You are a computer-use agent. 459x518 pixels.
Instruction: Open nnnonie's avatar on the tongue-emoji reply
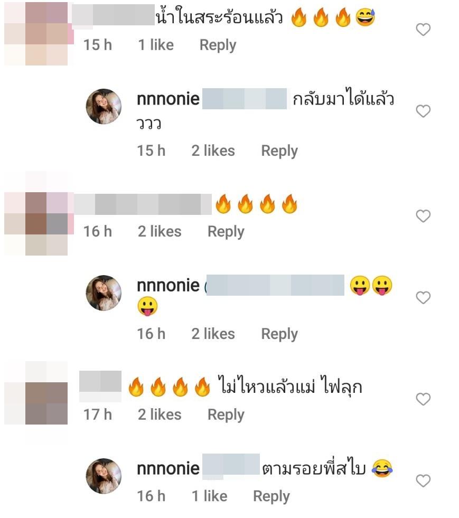tap(104, 293)
